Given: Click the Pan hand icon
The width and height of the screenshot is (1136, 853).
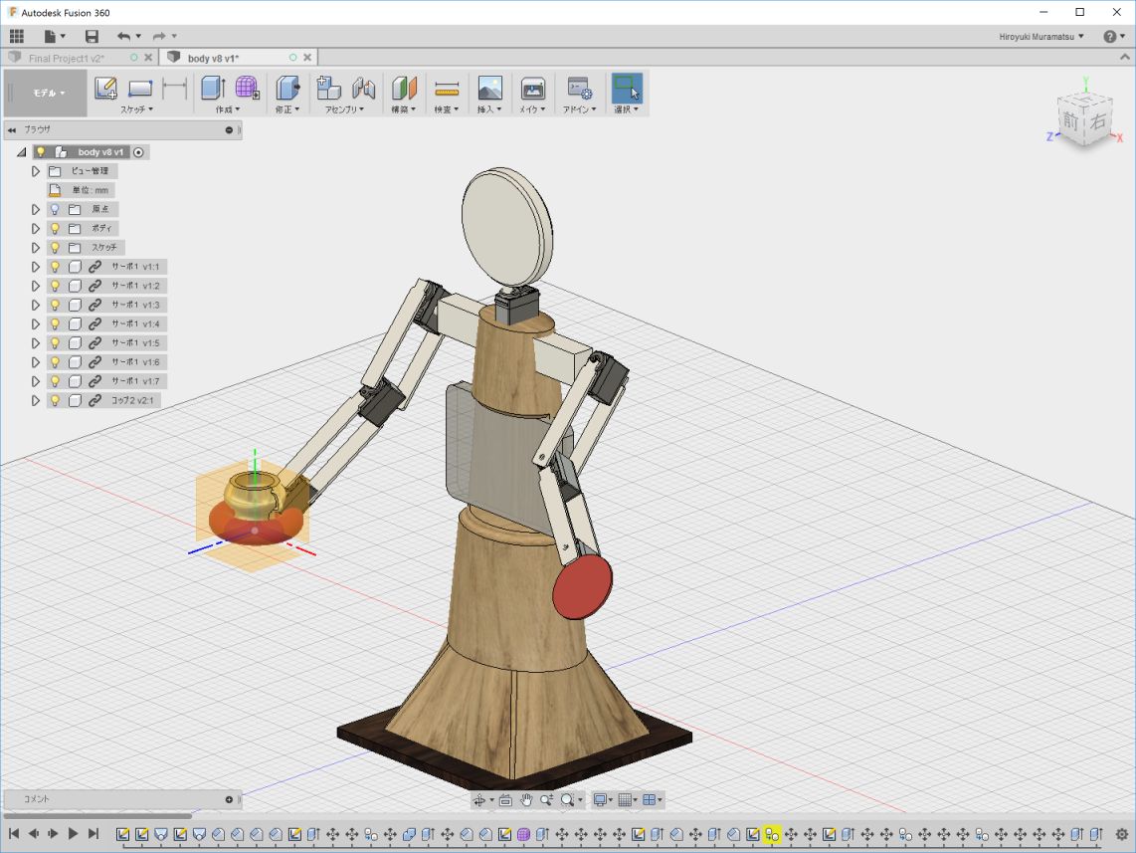Looking at the screenshot, I should (x=526, y=800).
